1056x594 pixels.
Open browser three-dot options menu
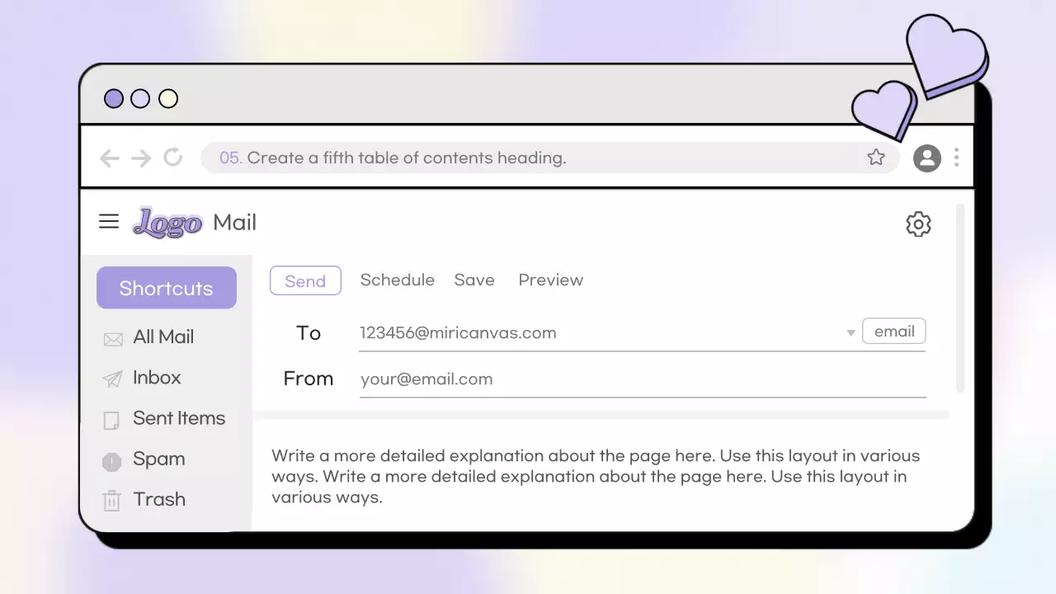tap(956, 158)
